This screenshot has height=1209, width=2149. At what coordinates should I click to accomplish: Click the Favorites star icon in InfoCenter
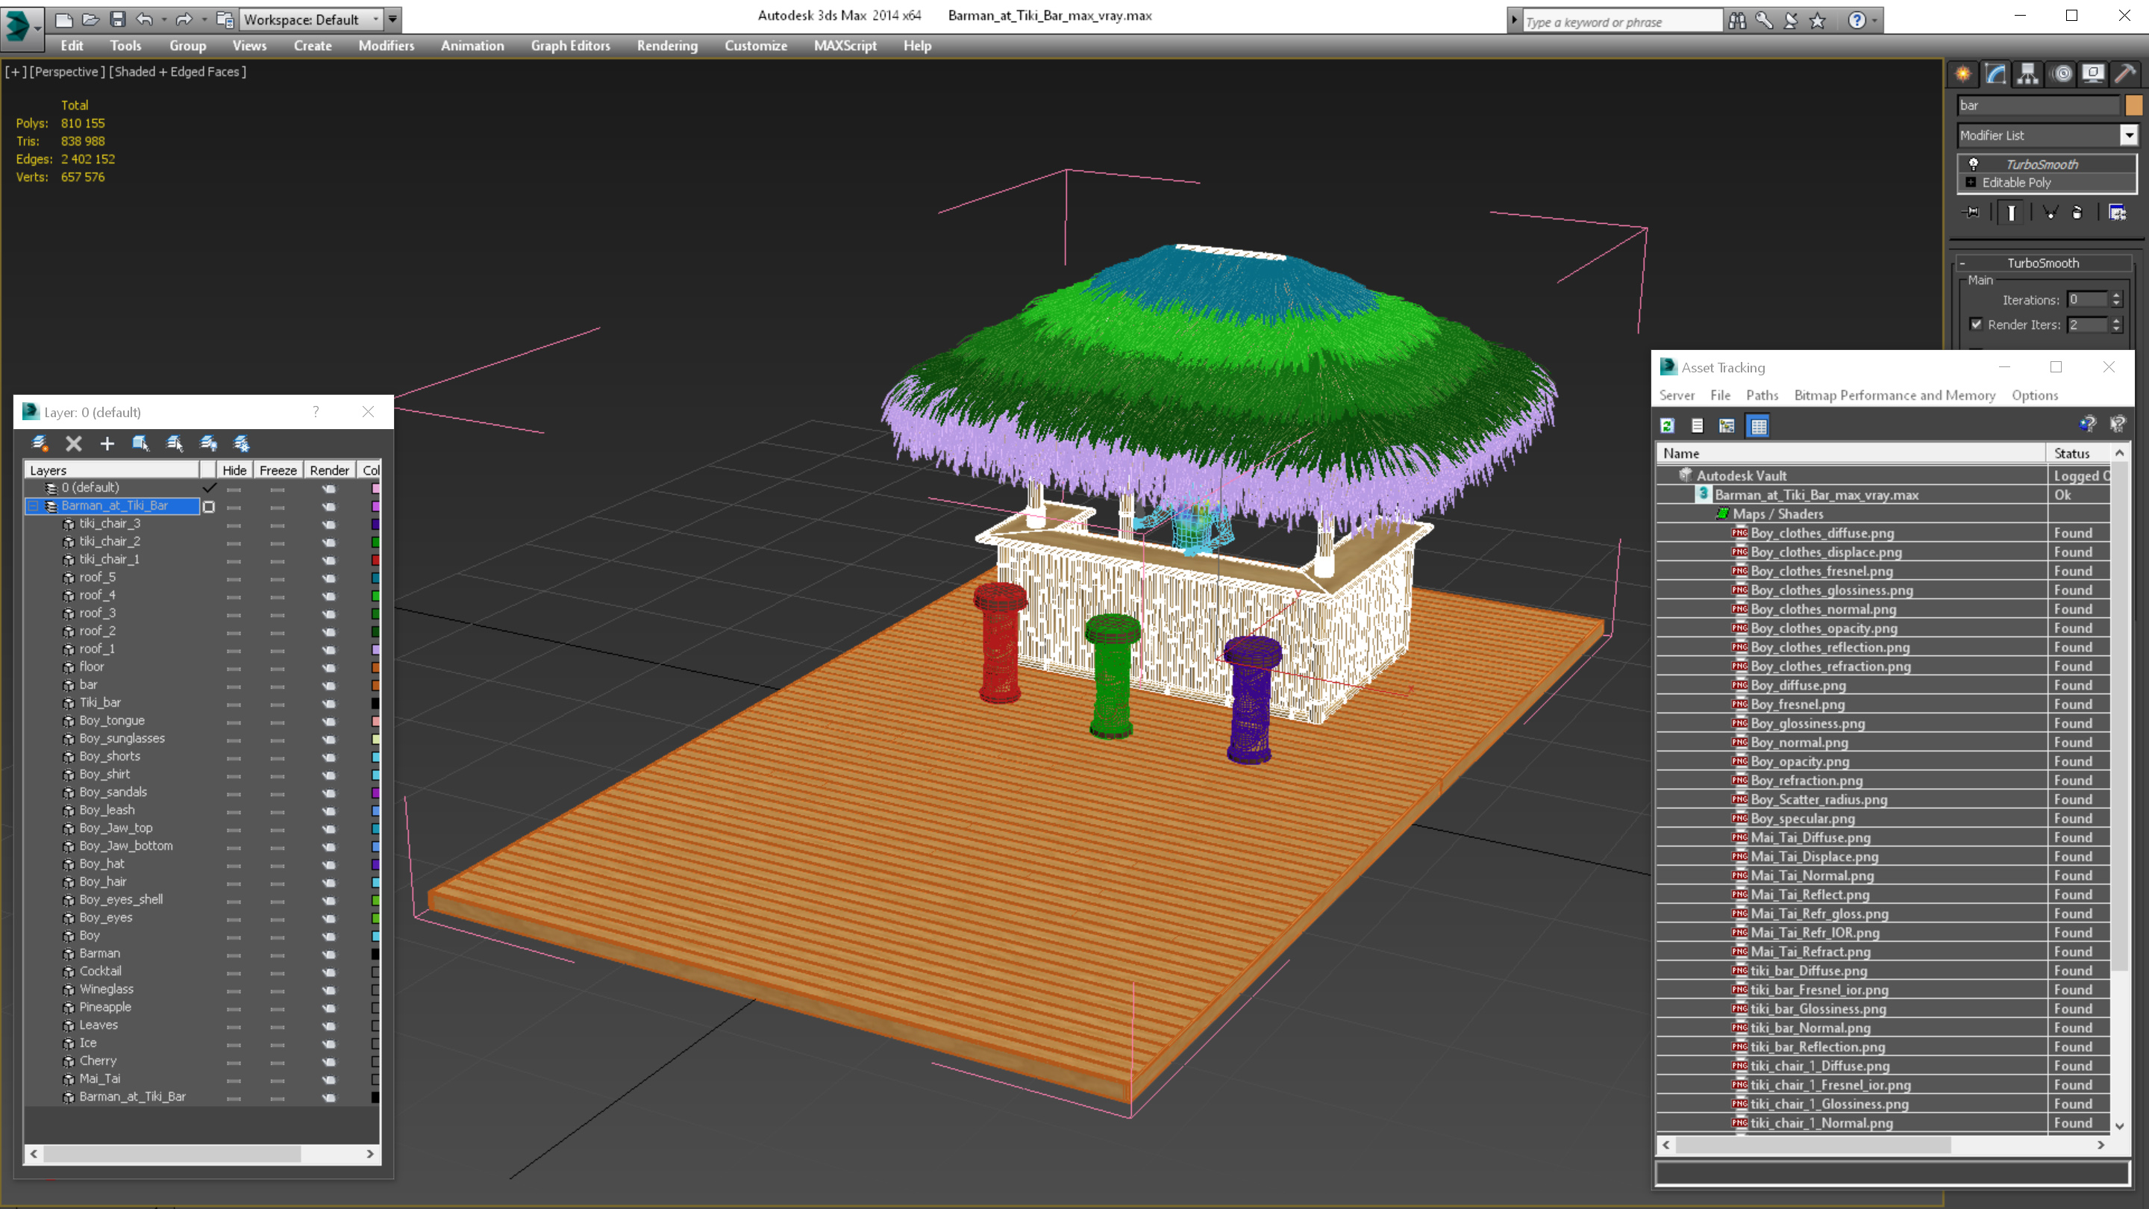pyautogui.click(x=1818, y=21)
